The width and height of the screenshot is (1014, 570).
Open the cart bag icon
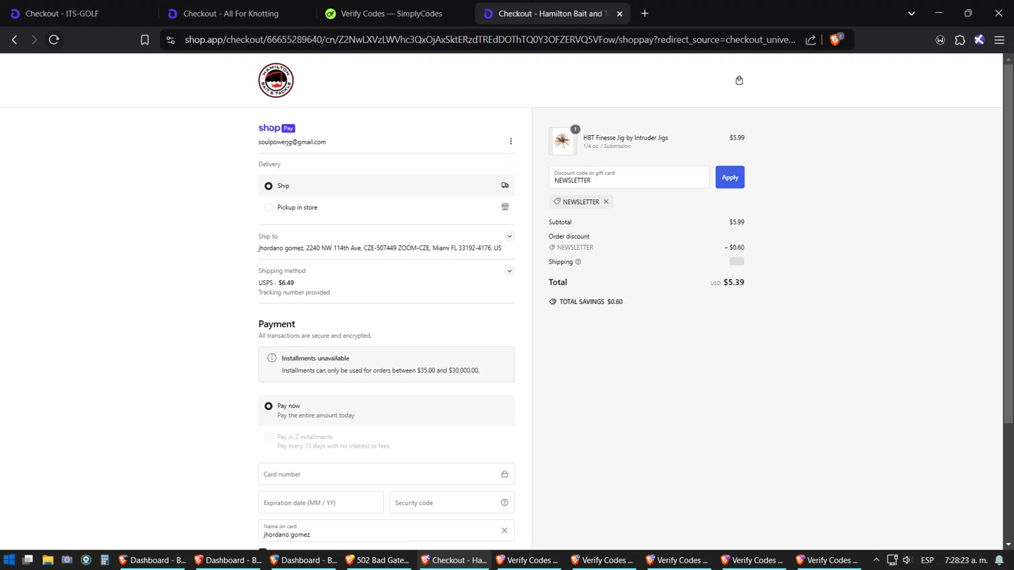click(739, 80)
